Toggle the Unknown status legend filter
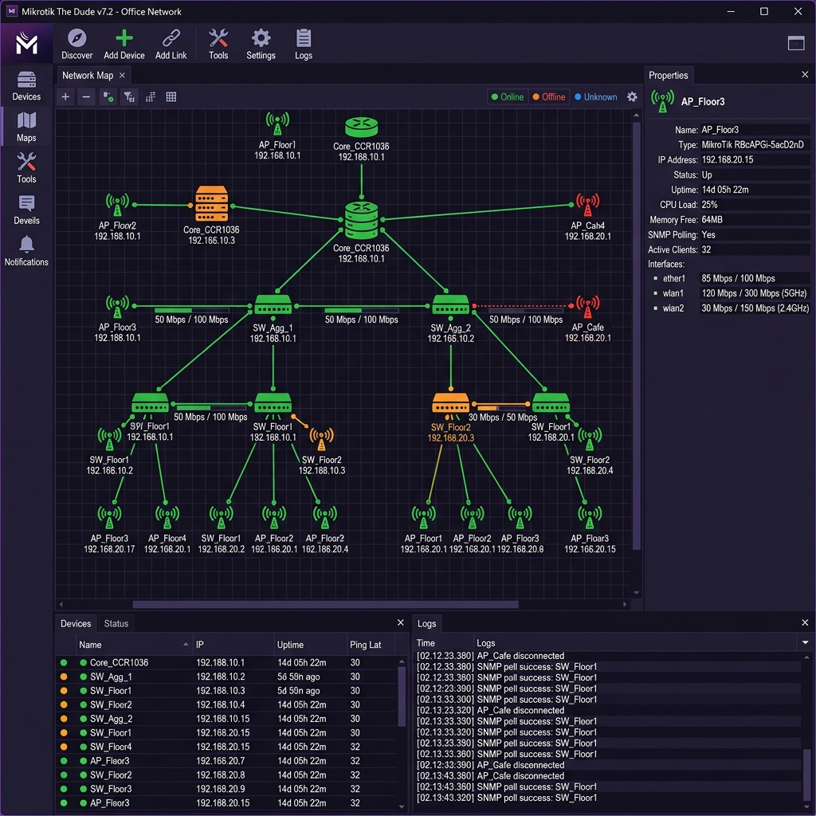 click(595, 96)
